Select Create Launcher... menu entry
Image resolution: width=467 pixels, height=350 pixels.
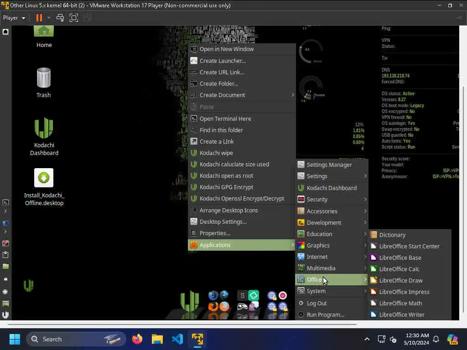[242, 61]
